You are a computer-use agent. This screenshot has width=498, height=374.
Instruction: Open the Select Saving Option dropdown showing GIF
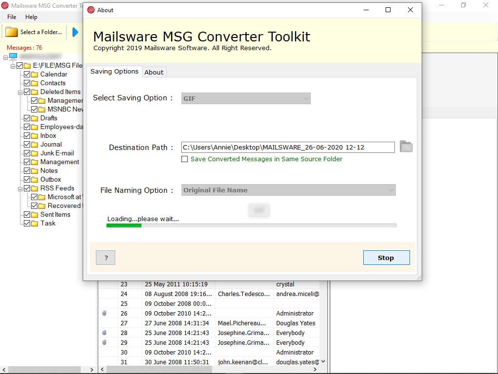(x=246, y=98)
